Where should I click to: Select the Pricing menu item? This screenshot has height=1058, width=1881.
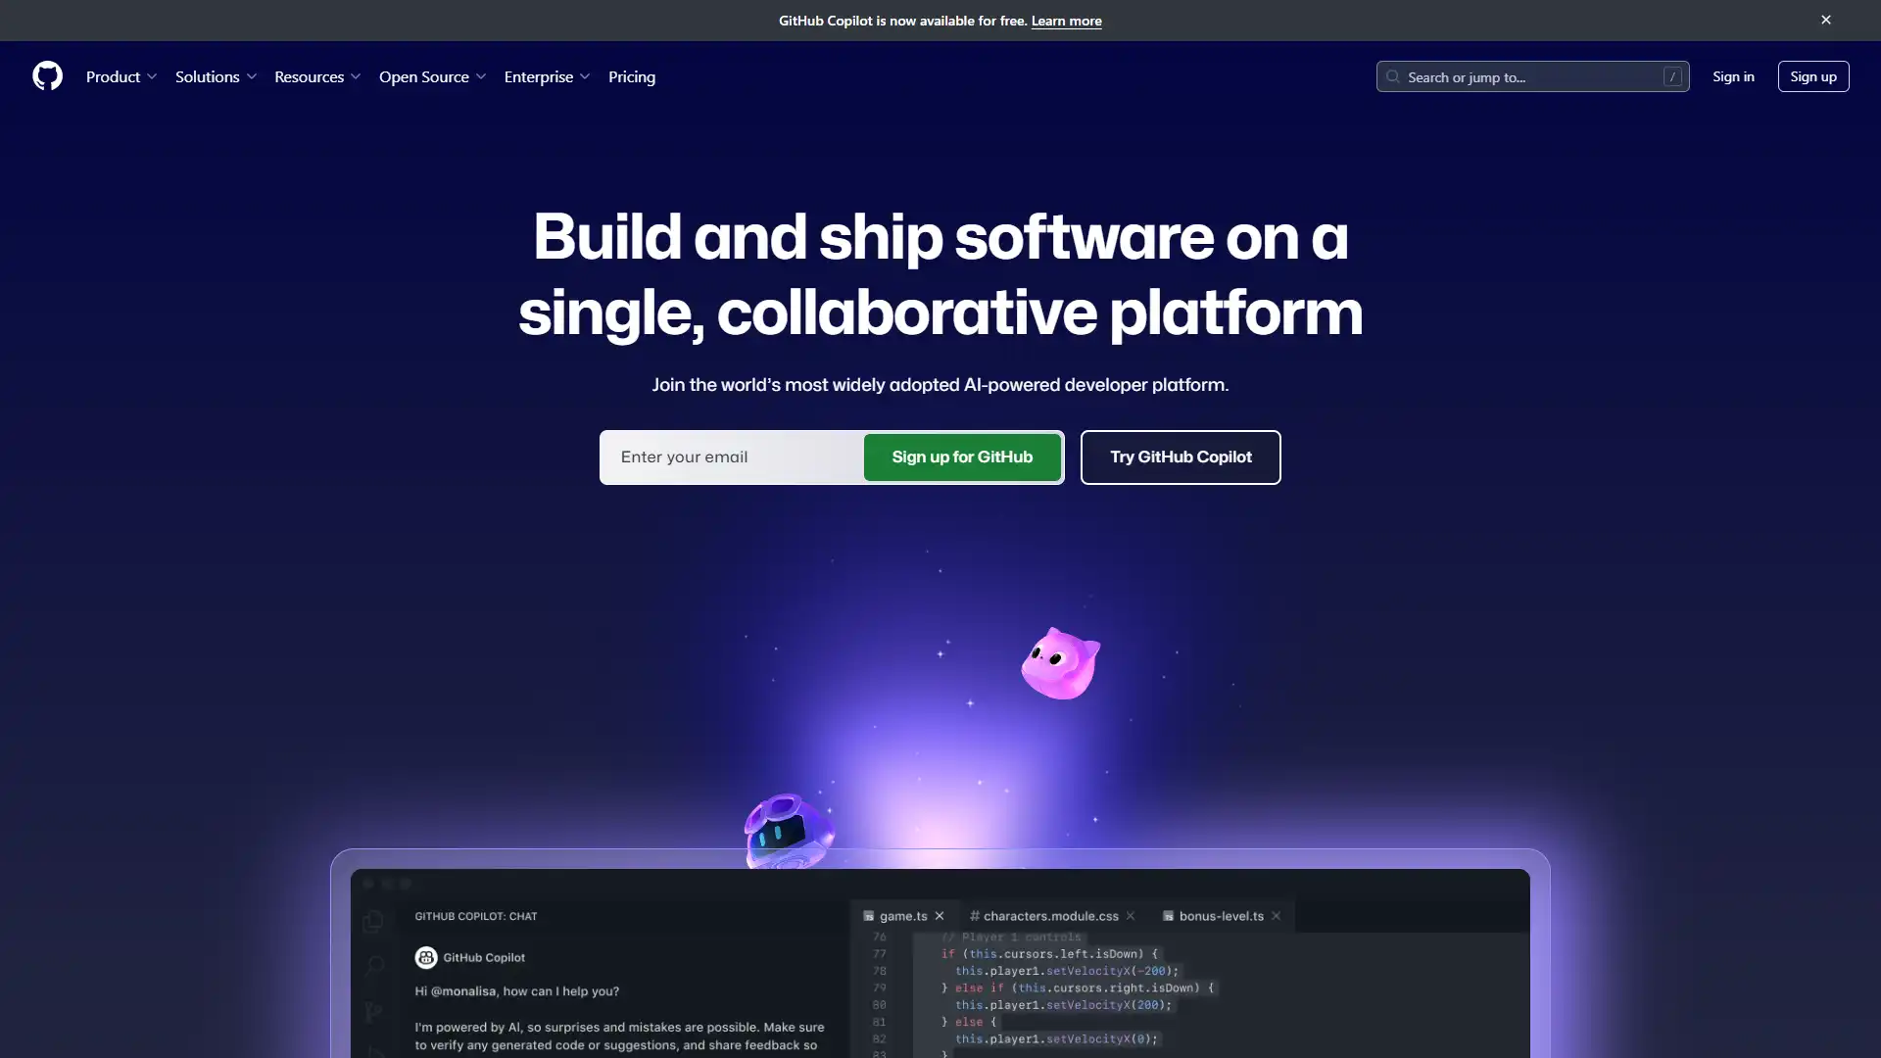point(632,76)
